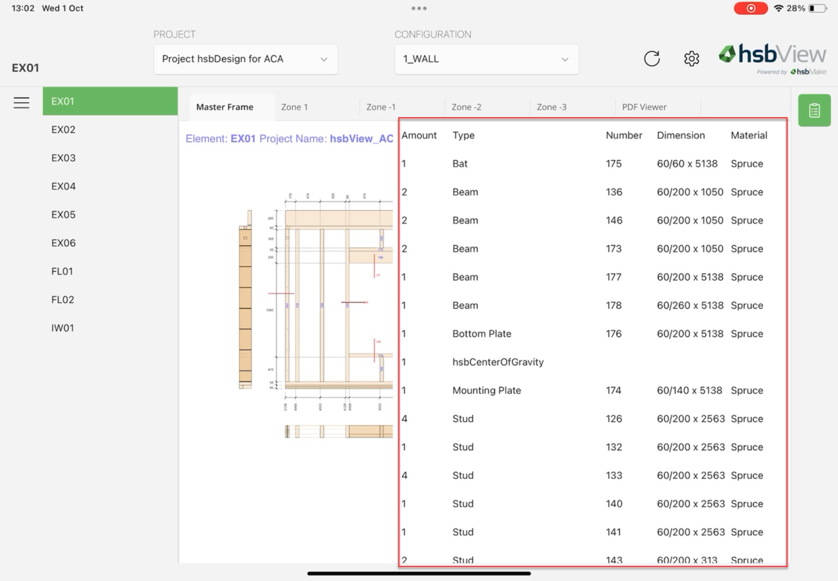
Task: Open the settings gear icon
Action: (691, 59)
